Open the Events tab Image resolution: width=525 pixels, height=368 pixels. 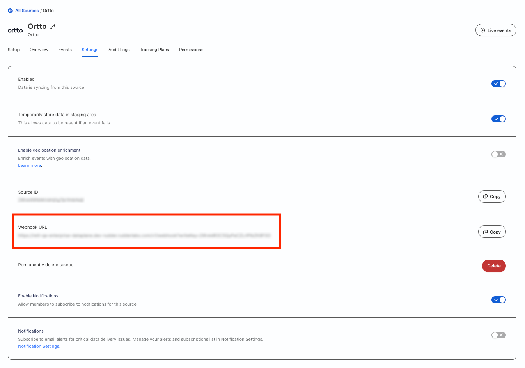pos(65,50)
